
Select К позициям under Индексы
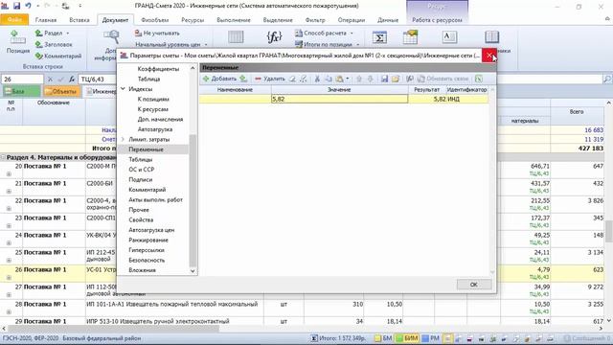[x=153, y=99]
